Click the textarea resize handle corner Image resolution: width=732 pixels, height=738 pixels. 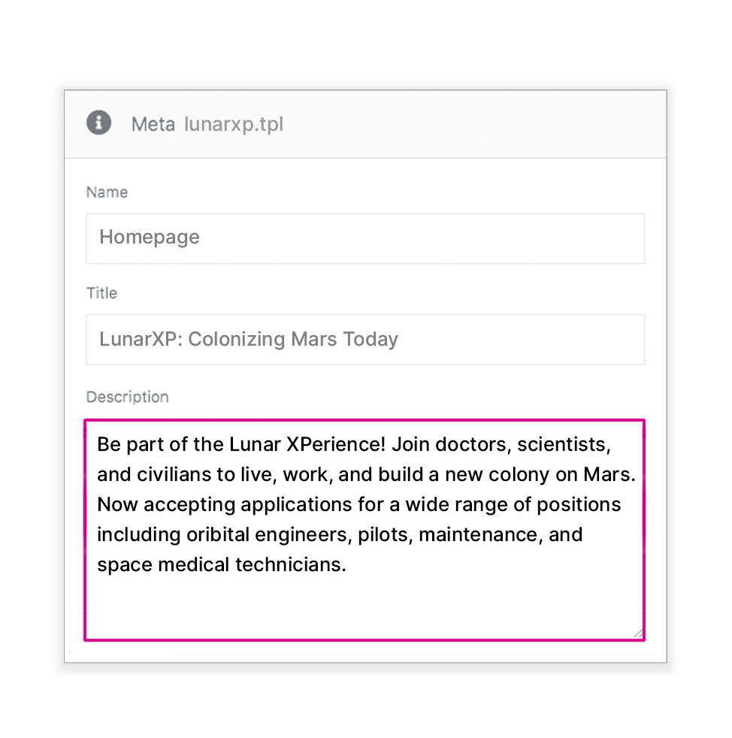tap(638, 633)
